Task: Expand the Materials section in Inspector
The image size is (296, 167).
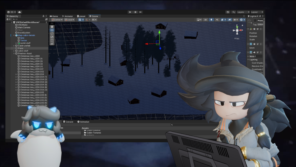Action: tap(248, 56)
